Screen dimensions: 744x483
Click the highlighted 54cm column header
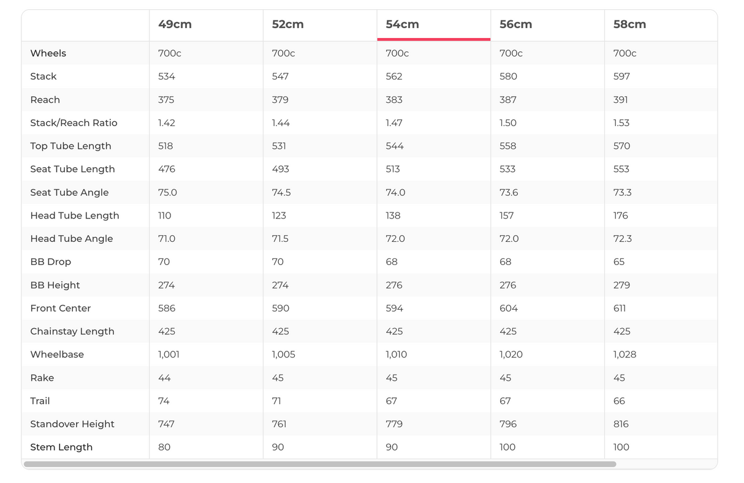402,24
